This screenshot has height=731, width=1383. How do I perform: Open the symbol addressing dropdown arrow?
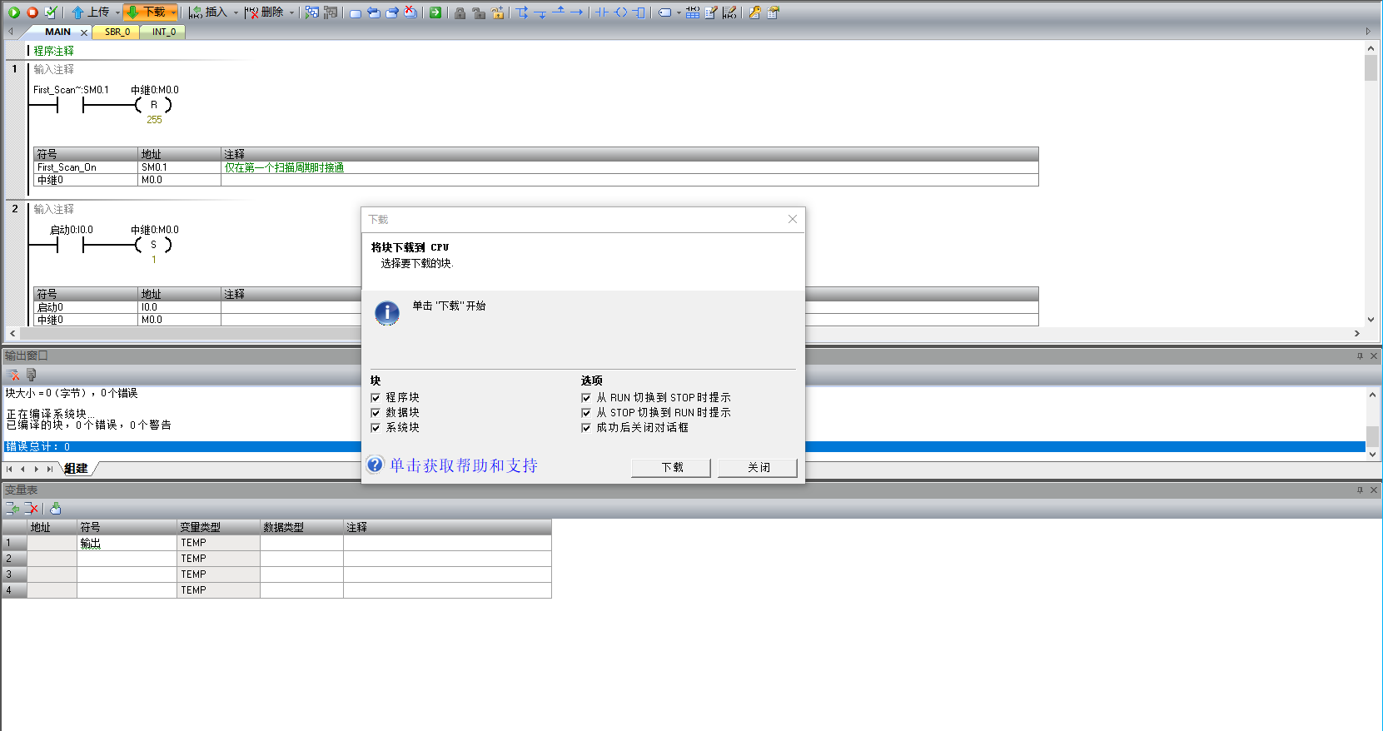(679, 12)
